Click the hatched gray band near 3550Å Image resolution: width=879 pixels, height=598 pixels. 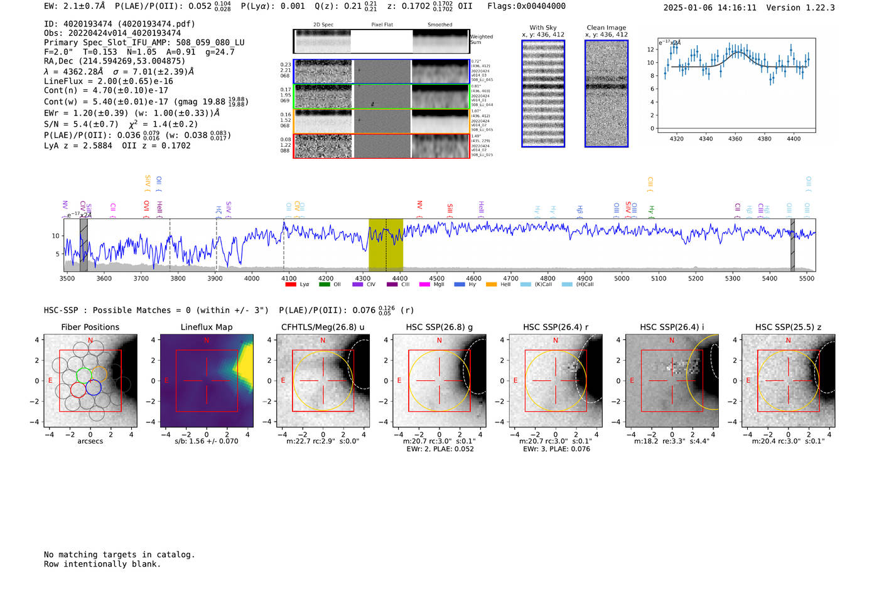pyautogui.click(x=84, y=245)
